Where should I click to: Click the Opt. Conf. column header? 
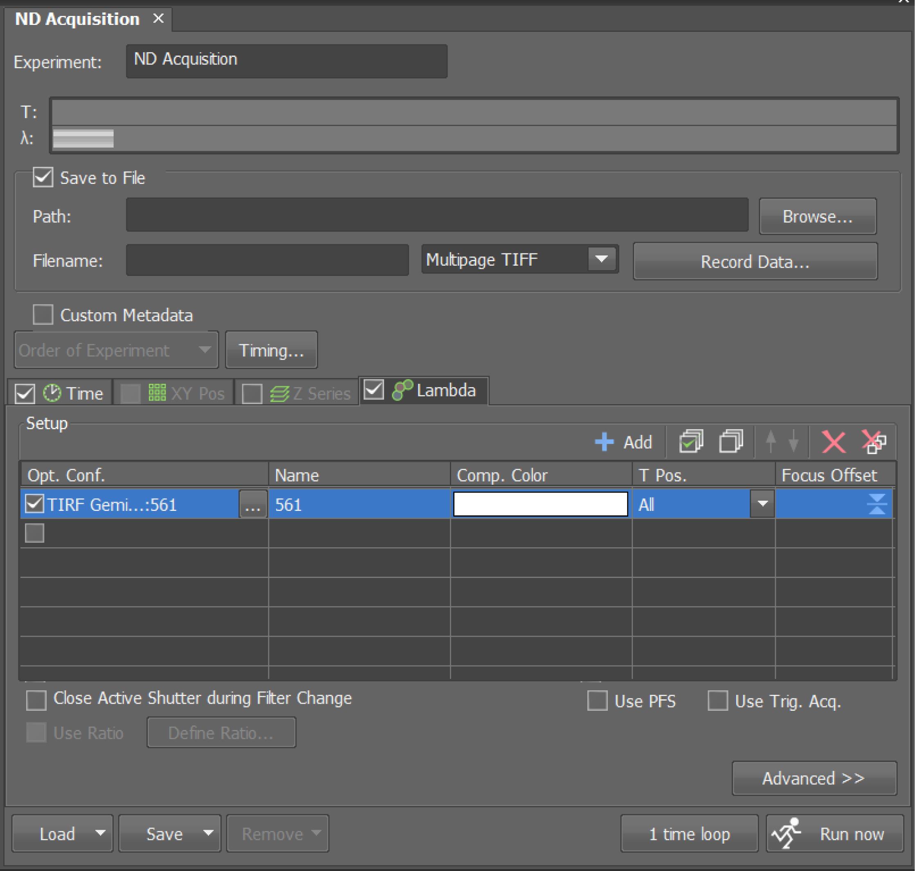[x=144, y=475]
